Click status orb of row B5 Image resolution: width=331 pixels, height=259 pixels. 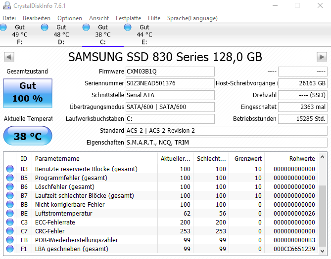click(10, 178)
